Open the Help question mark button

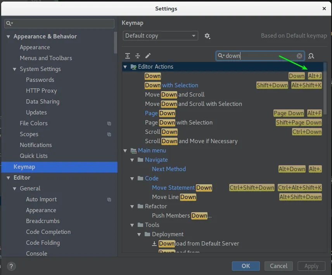click(11, 266)
